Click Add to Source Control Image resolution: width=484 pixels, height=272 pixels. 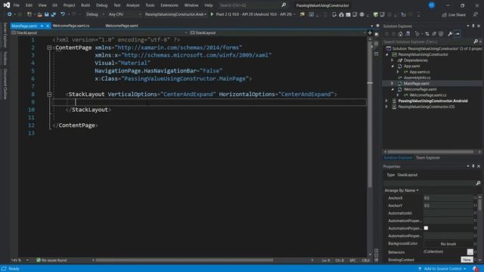click(442, 269)
